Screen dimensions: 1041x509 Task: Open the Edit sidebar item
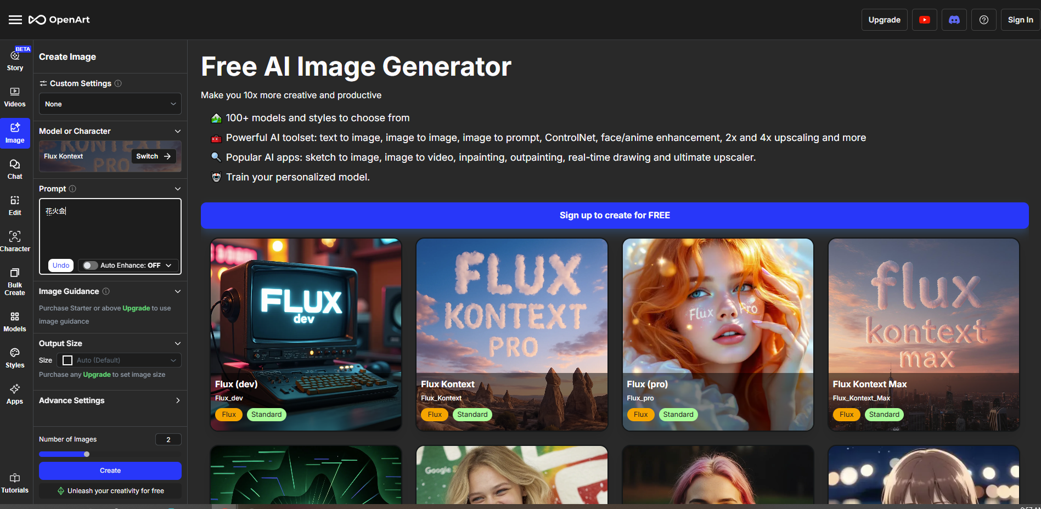[15, 206]
